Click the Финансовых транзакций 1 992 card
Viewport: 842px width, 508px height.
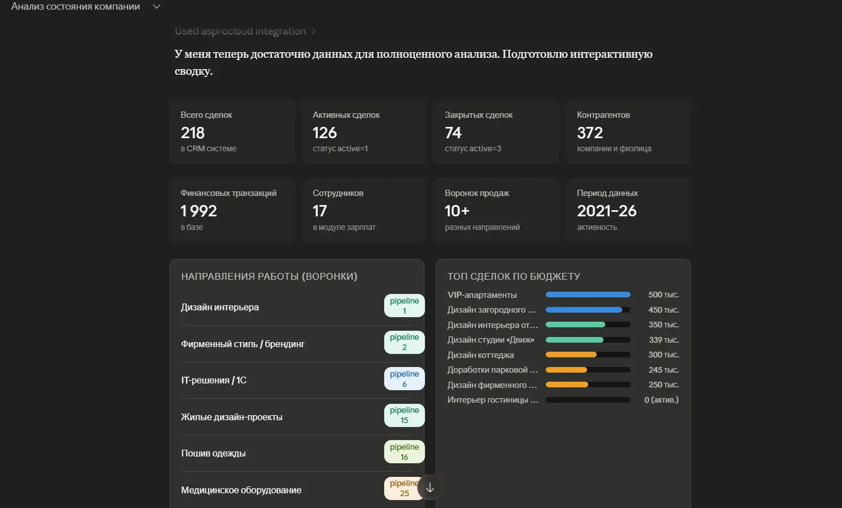pyautogui.click(x=232, y=210)
